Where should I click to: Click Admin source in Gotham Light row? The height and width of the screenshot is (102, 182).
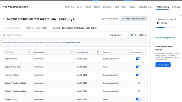[106, 99]
